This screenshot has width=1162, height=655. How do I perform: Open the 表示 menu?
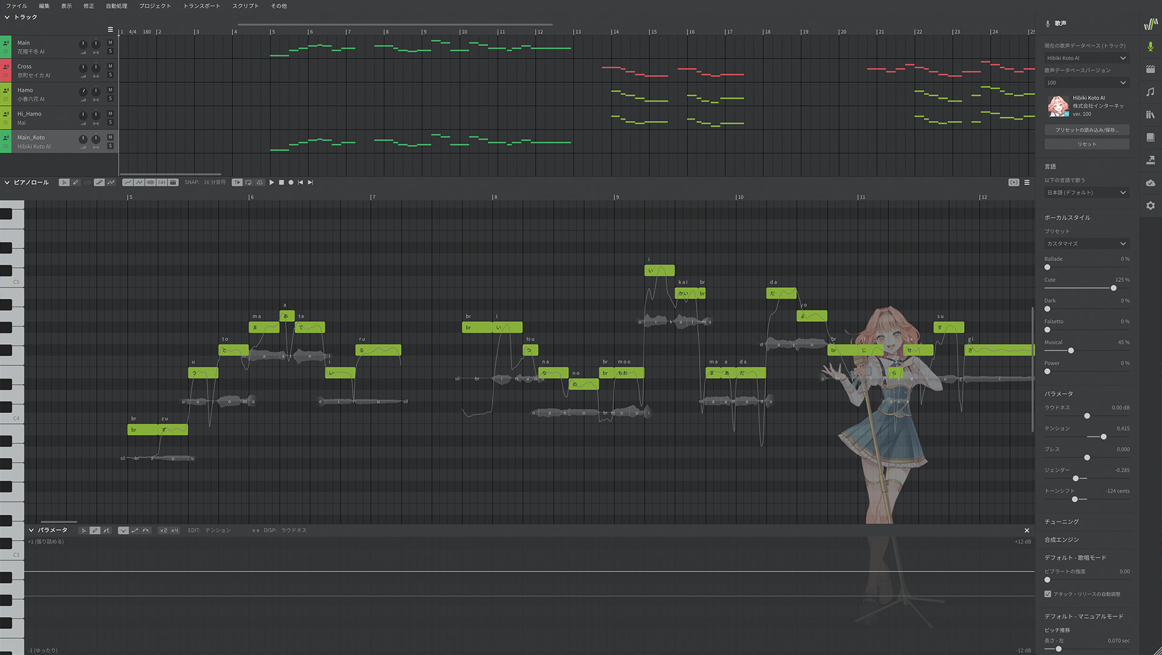67,6
